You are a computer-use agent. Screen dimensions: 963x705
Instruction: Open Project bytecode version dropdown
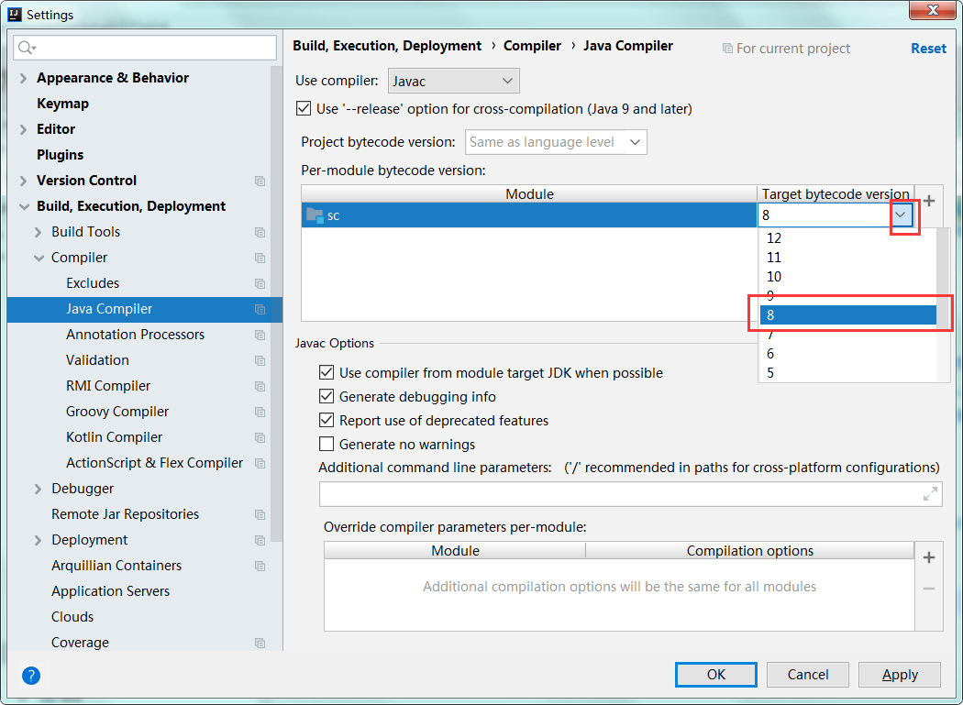(x=556, y=142)
